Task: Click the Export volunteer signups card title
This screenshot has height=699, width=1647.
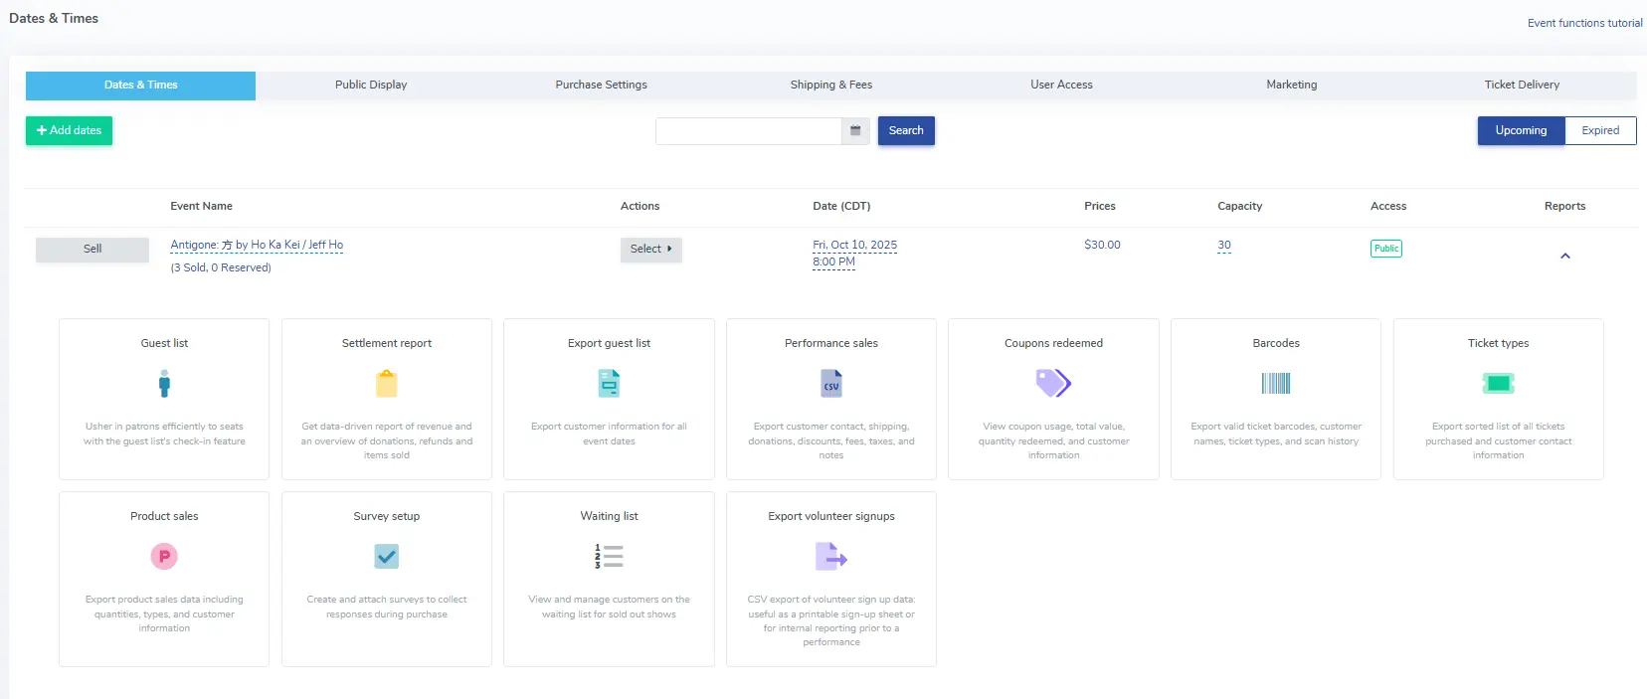Action: (831, 516)
